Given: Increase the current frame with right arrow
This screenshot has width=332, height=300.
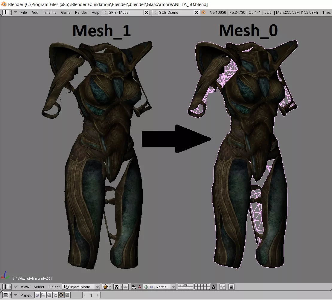Looking at the screenshot, I should pos(98,295).
